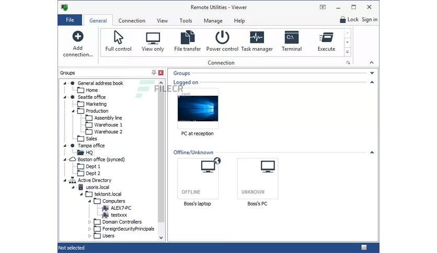Click the Sign in link

[x=370, y=19]
